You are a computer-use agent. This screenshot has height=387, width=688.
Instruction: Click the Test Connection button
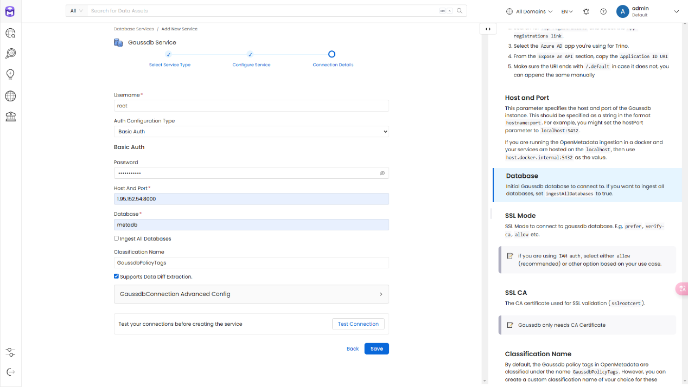point(358,324)
